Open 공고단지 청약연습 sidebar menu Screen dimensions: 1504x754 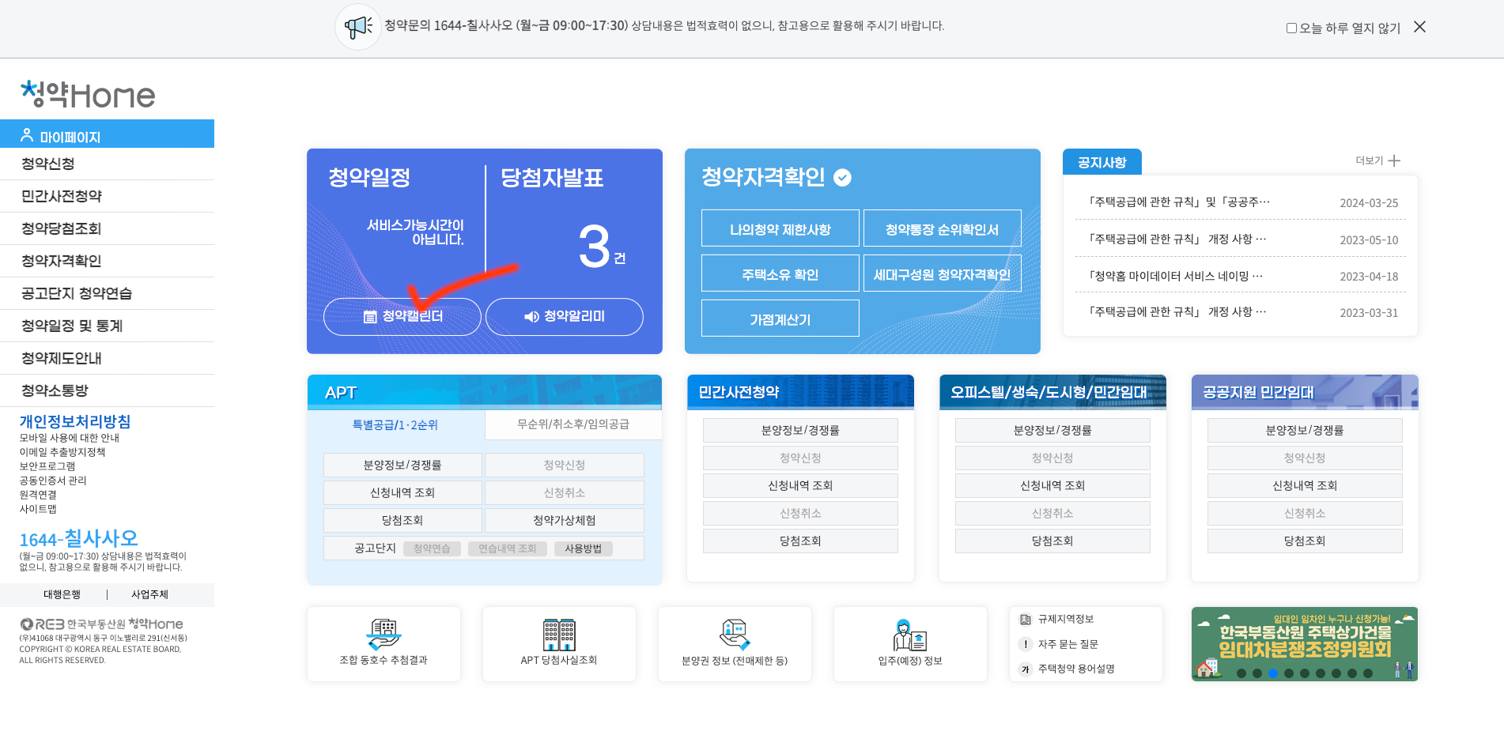tap(107, 293)
